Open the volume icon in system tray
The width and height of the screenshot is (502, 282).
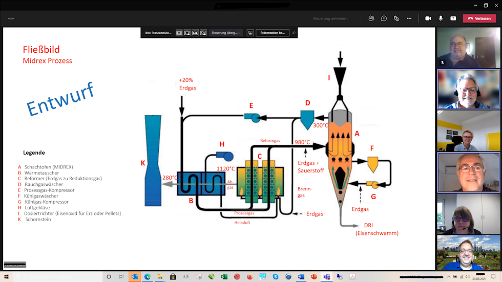[x=467, y=276]
